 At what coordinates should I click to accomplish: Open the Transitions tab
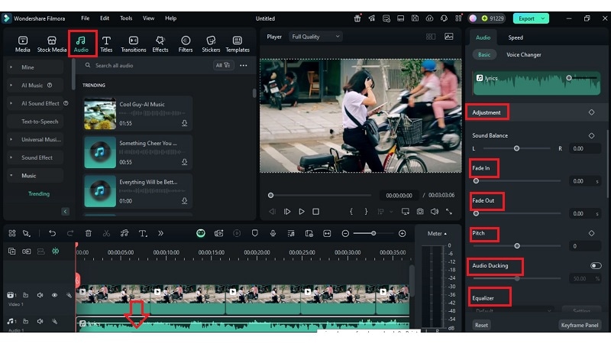[x=133, y=44]
